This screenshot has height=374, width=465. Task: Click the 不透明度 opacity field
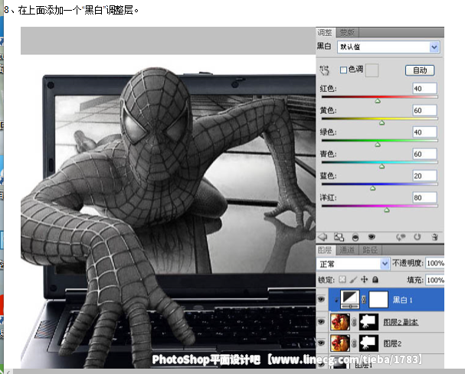point(435,263)
